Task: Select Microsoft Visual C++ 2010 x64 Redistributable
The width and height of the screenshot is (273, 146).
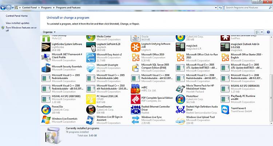Action: (x=107, y=89)
